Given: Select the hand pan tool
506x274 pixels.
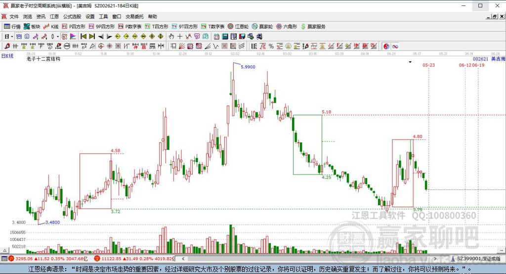Looking at the screenshot, I should tap(171, 37).
